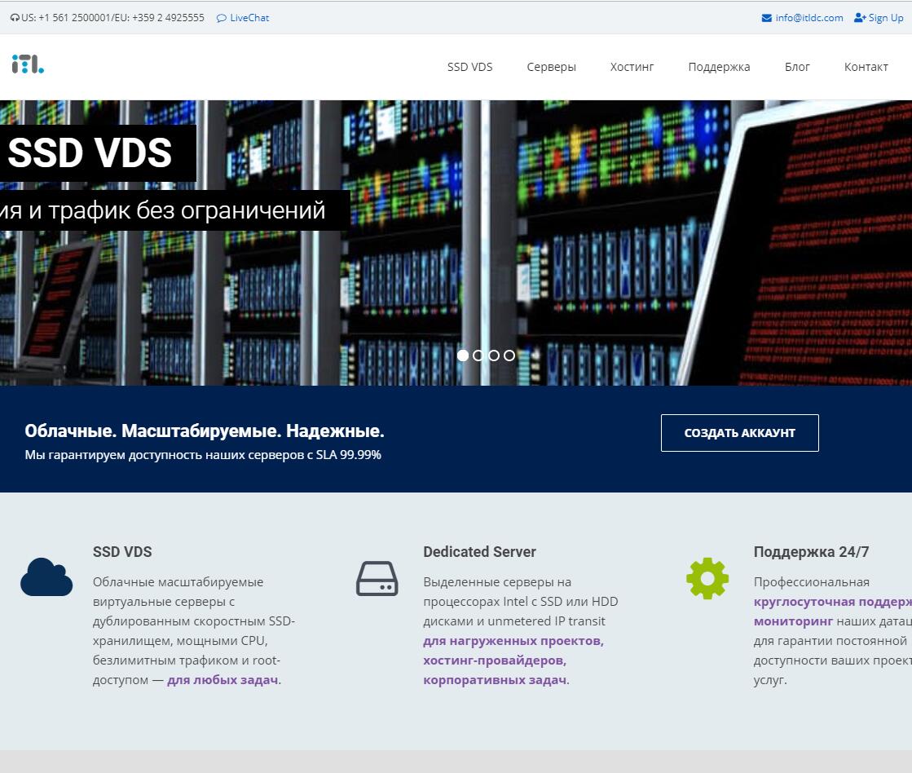Open the Блог menu item

pyautogui.click(x=796, y=67)
